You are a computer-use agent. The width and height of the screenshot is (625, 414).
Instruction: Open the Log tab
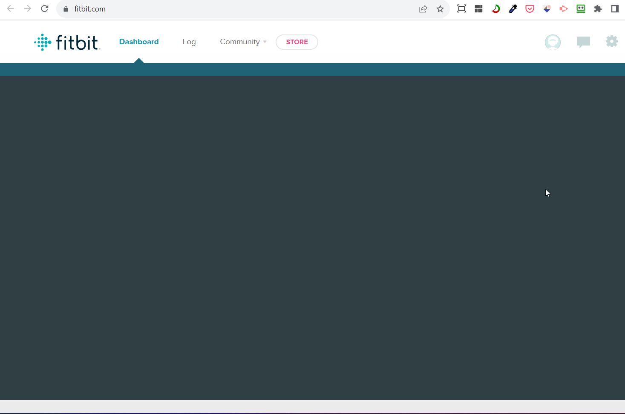click(x=189, y=42)
